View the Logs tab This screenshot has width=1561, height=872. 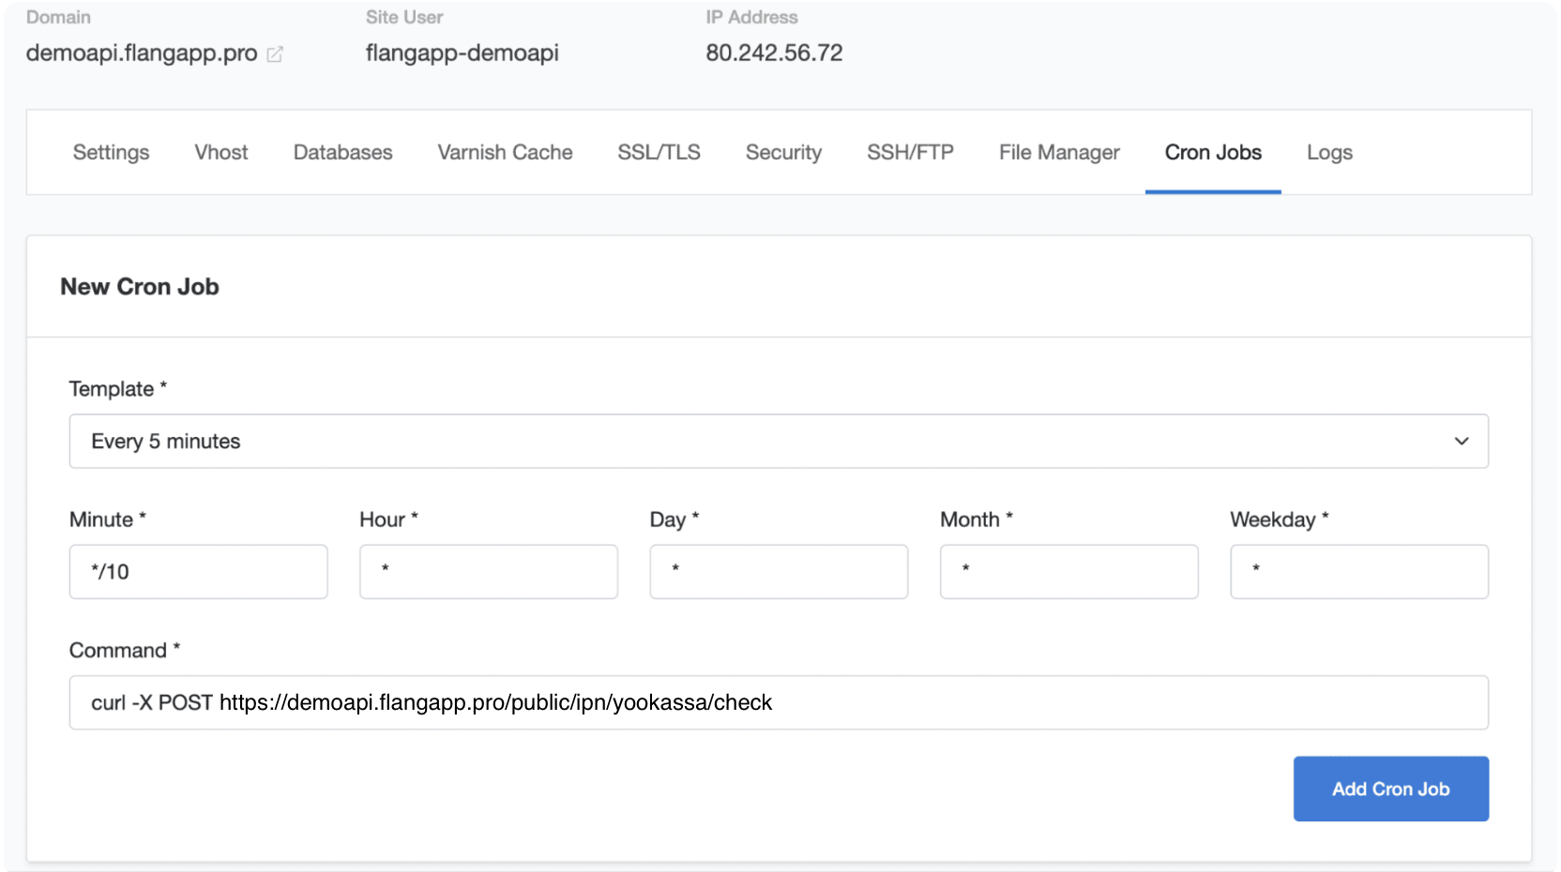pyautogui.click(x=1329, y=153)
